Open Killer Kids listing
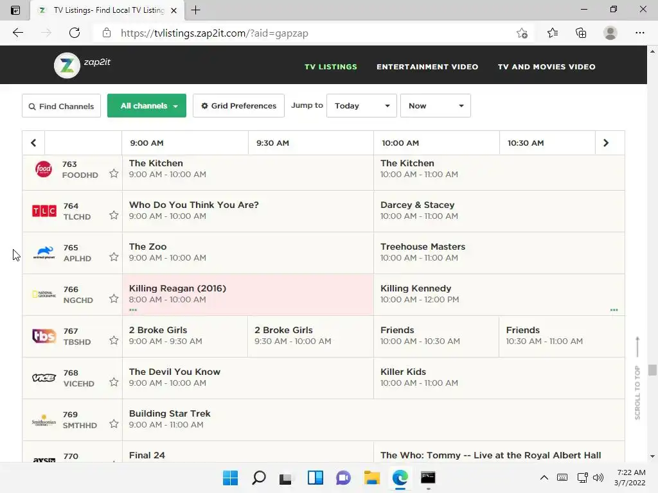The image size is (658, 493). pyautogui.click(x=499, y=377)
